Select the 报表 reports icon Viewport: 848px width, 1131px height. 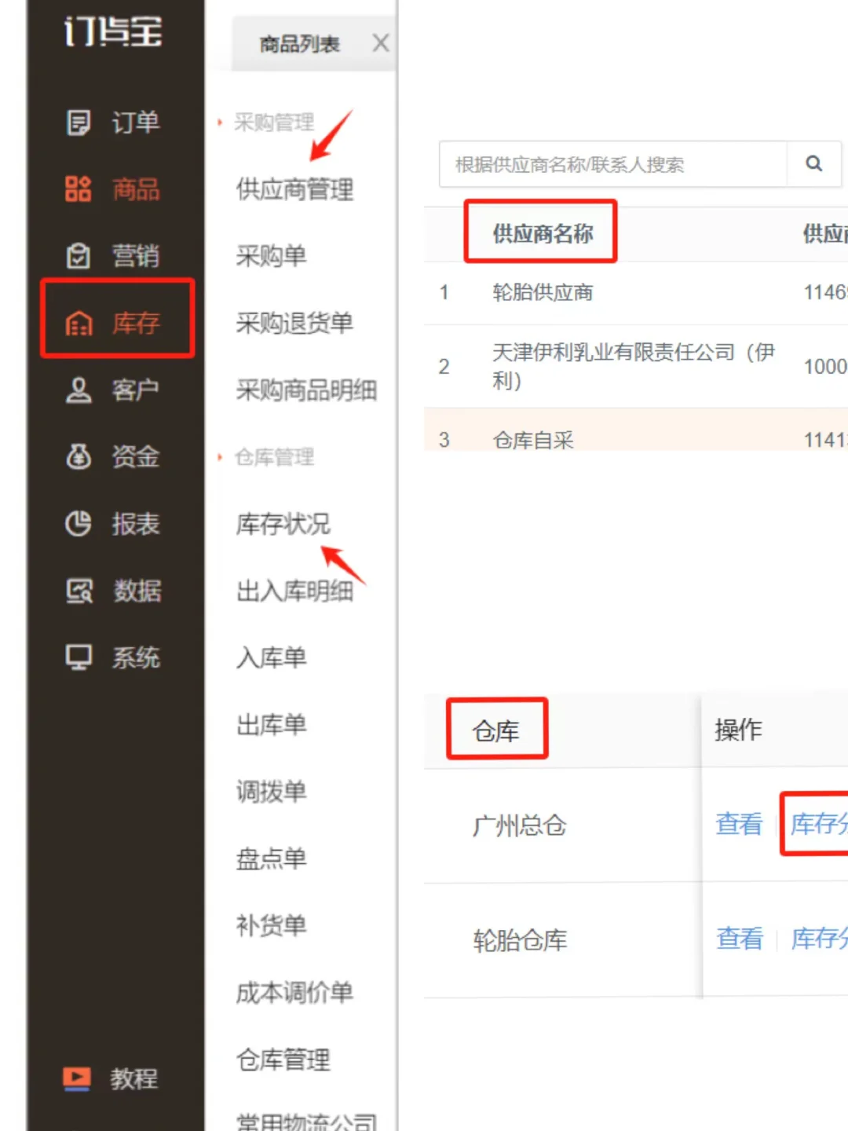click(x=77, y=525)
